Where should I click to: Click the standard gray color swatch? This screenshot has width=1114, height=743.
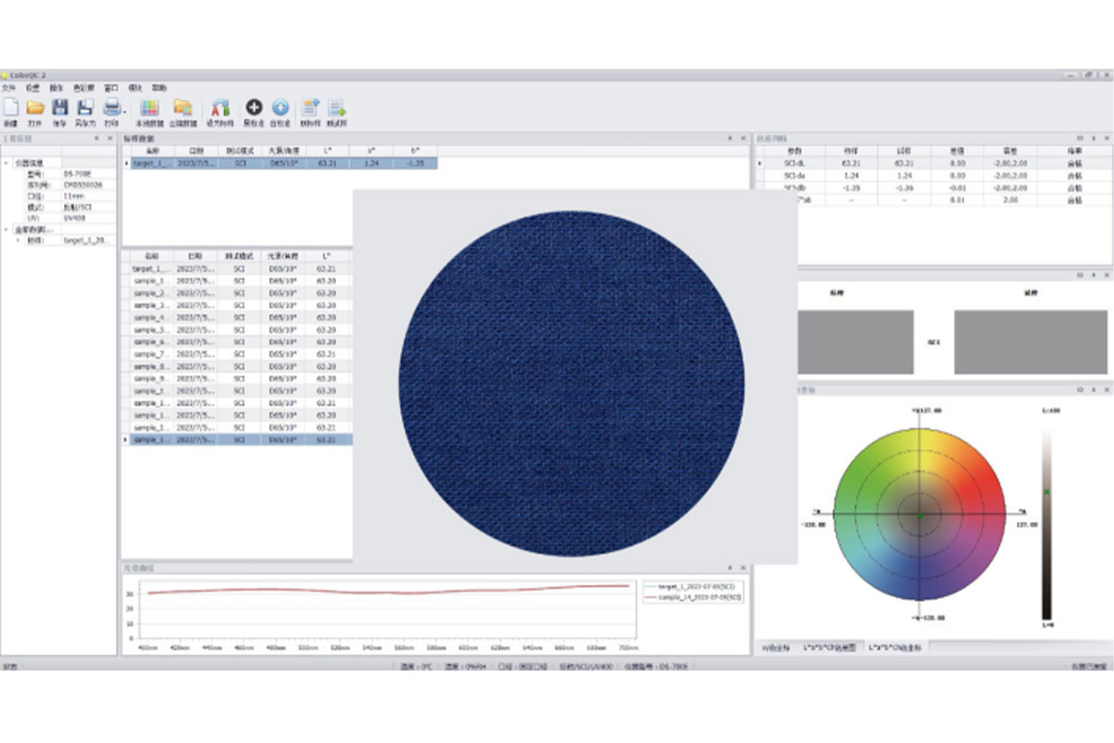[x=855, y=342]
